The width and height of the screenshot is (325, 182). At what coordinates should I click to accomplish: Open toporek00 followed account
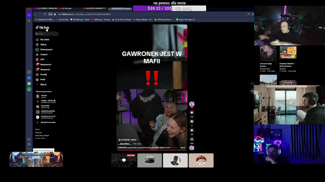click(x=43, y=106)
